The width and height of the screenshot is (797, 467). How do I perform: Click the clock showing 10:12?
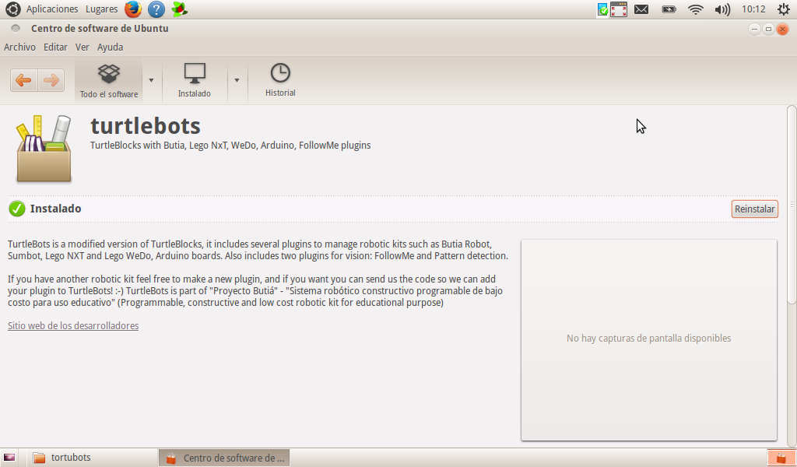pos(753,9)
